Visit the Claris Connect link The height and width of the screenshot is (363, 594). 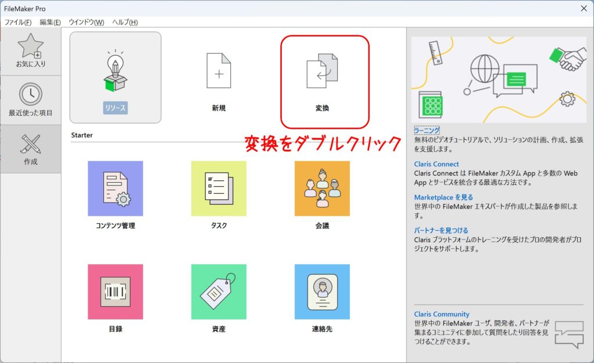[436, 164]
